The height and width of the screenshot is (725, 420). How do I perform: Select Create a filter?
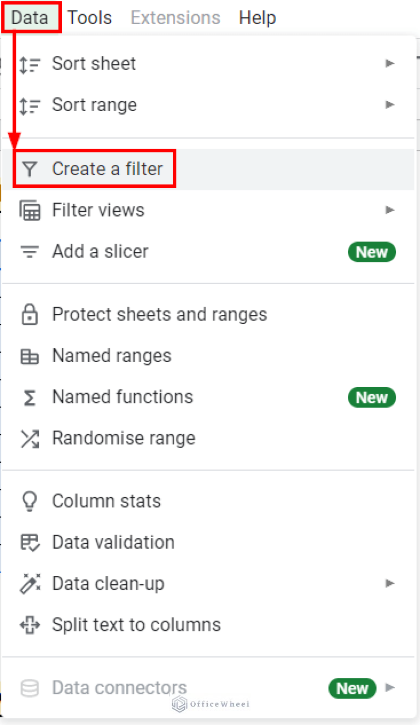pos(107,169)
